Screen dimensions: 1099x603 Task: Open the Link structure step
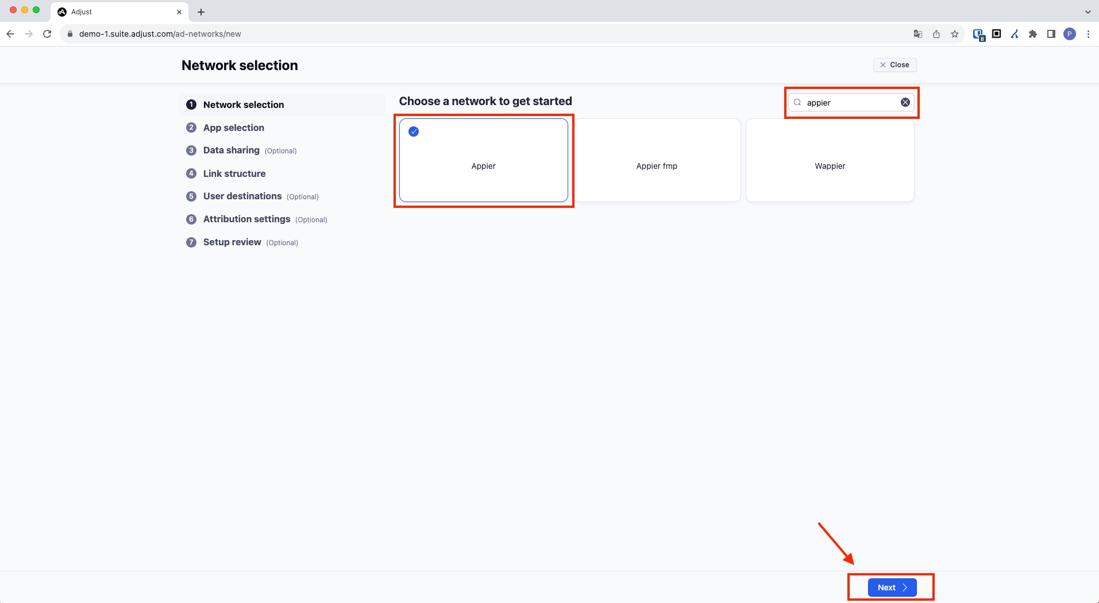(x=234, y=173)
